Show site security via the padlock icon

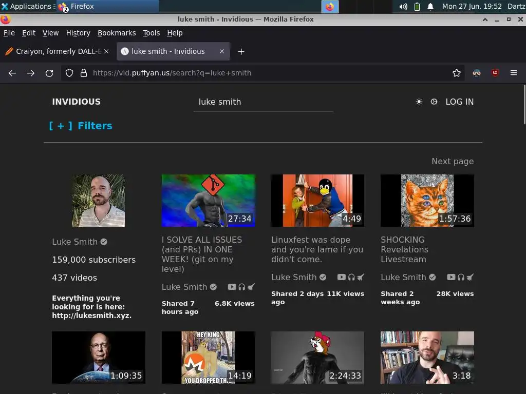click(84, 73)
